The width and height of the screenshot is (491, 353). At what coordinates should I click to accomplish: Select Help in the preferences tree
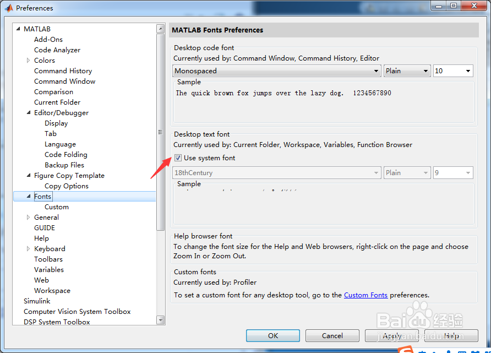pyautogui.click(x=41, y=238)
